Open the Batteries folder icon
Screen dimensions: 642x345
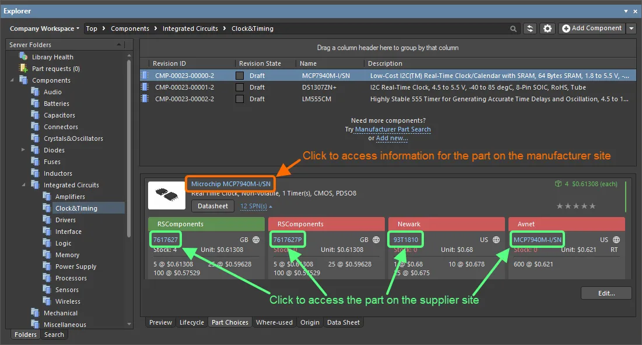tap(35, 104)
